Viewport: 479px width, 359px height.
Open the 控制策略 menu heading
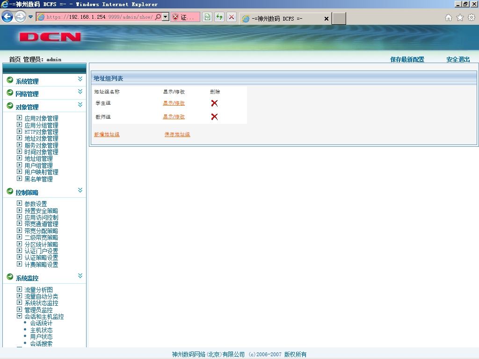[27, 193]
